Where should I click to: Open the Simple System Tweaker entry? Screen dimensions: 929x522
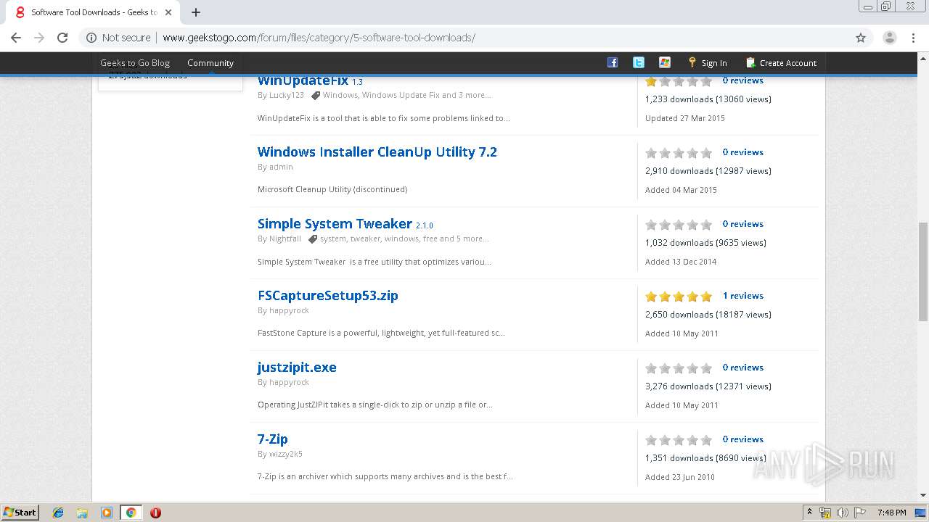[x=335, y=223]
